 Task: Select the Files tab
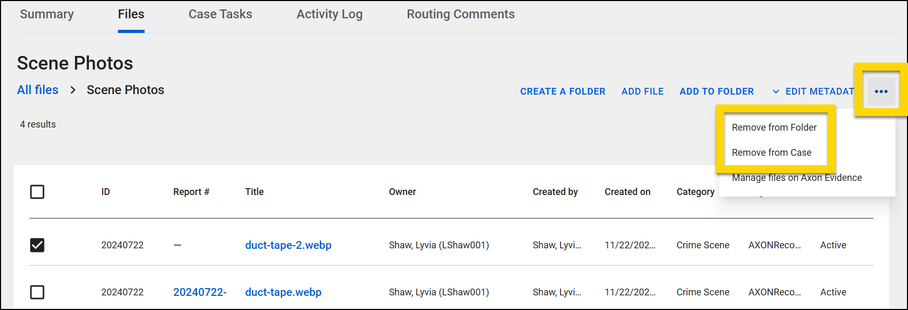131,15
